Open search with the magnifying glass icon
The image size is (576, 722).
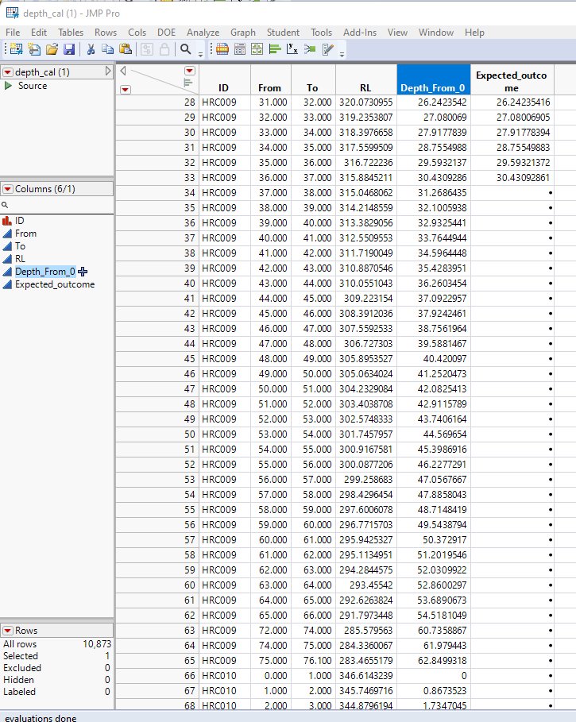[x=186, y=49]
